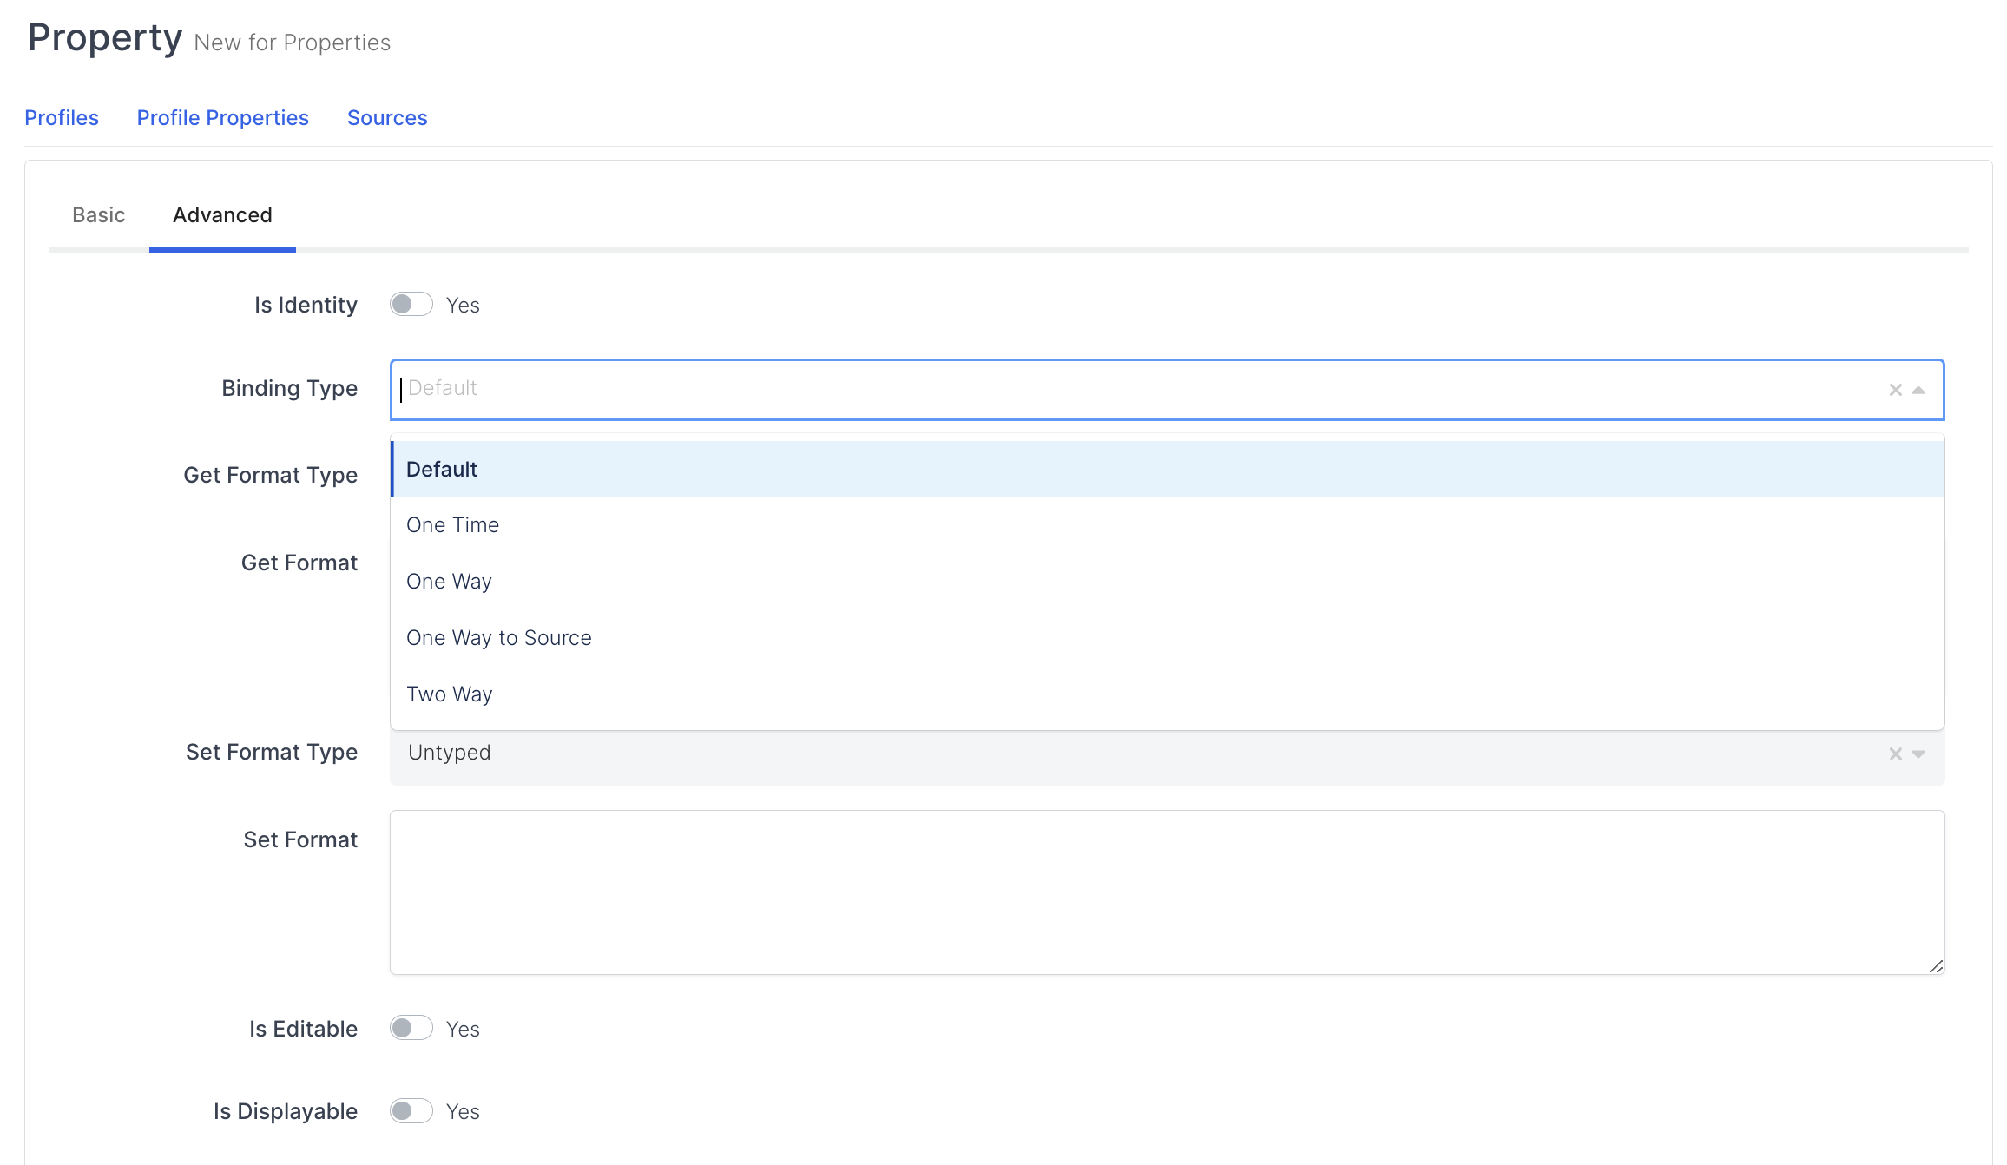The image size is (2007, 1165).
Task: Grab the Set Format resize handle
Action: point(1936,966)
